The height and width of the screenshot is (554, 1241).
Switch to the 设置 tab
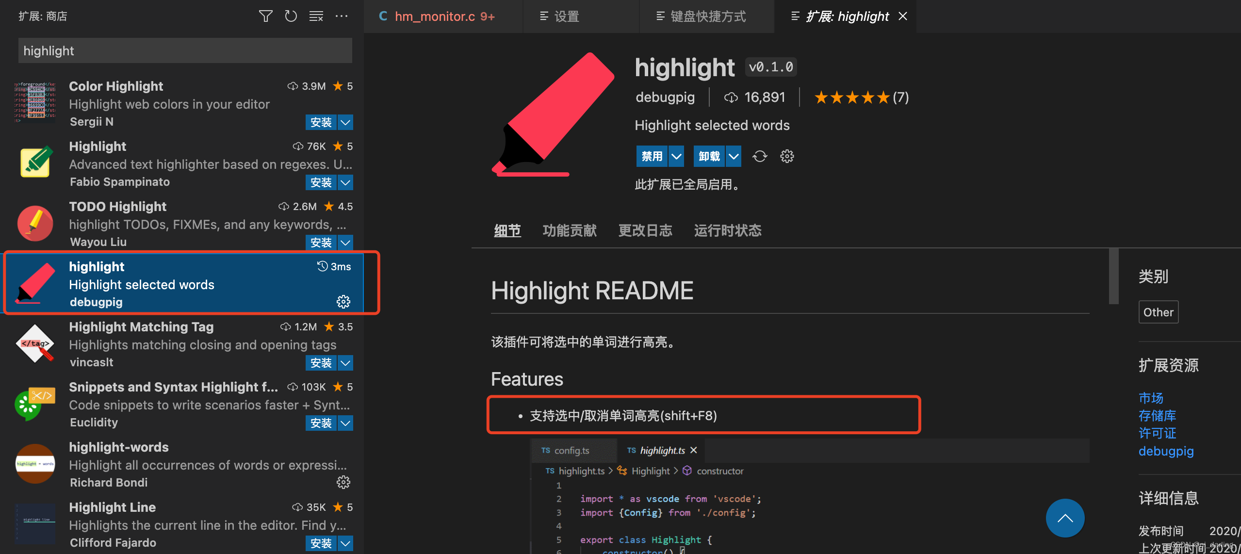(x=581, y=16)
